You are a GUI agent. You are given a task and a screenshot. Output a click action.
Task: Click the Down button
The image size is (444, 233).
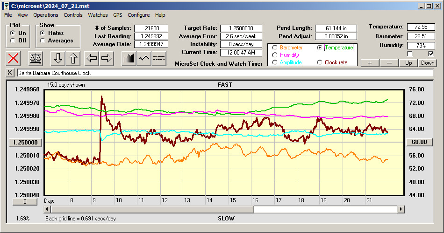point(428,63)
